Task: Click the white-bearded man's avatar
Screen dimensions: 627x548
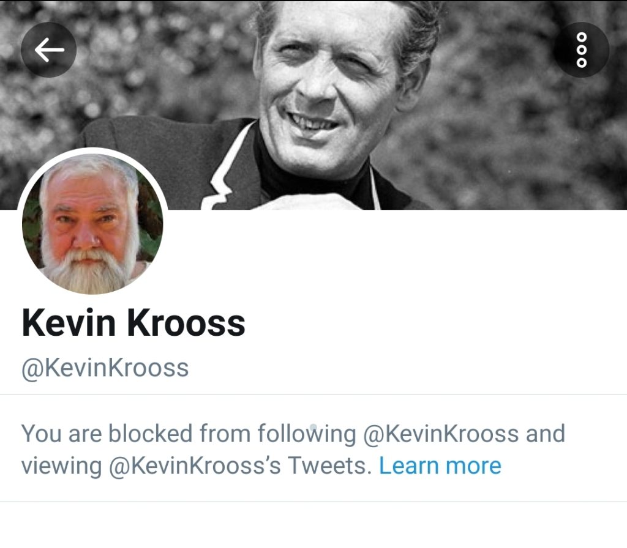Action: tap(92, 224)
